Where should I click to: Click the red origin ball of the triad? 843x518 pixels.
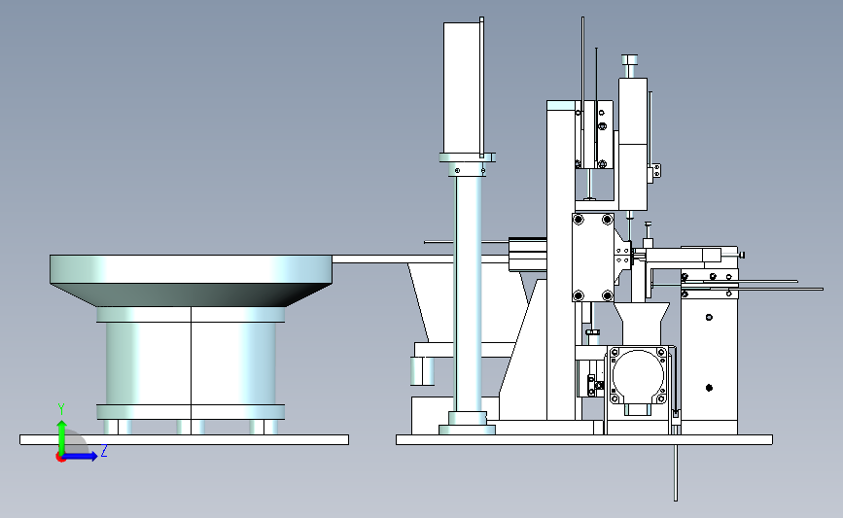click(60, 458)
